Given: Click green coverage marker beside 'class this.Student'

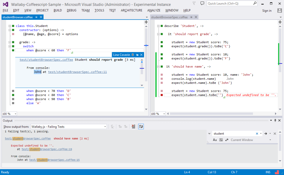Looking at the screenshot, I should 13,26.
